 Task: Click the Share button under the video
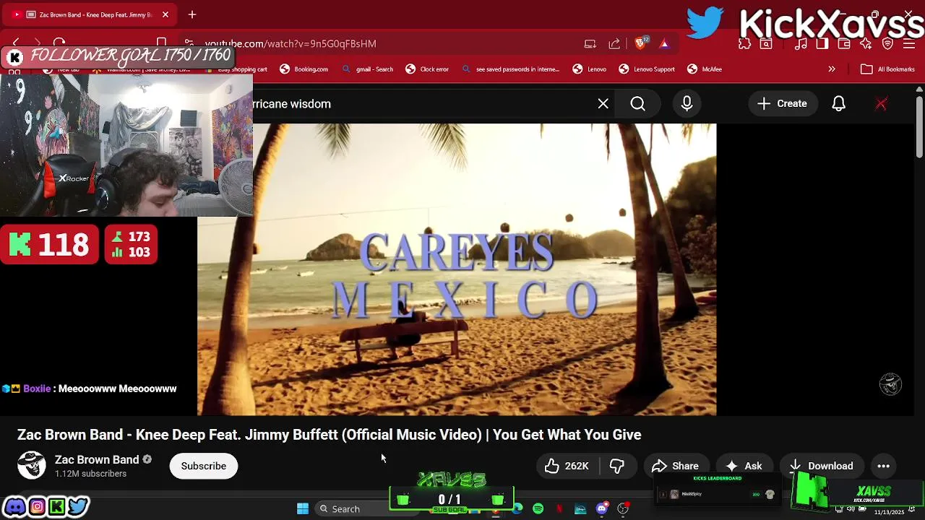675,466
